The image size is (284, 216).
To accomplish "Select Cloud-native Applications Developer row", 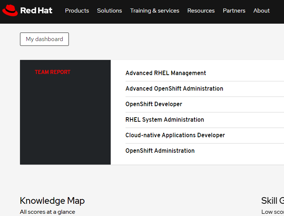I will coord(175,135).
